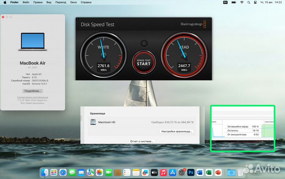285x179 pixels.
Task: Open Messages from the Dock
Action: [x=72, y=172]
